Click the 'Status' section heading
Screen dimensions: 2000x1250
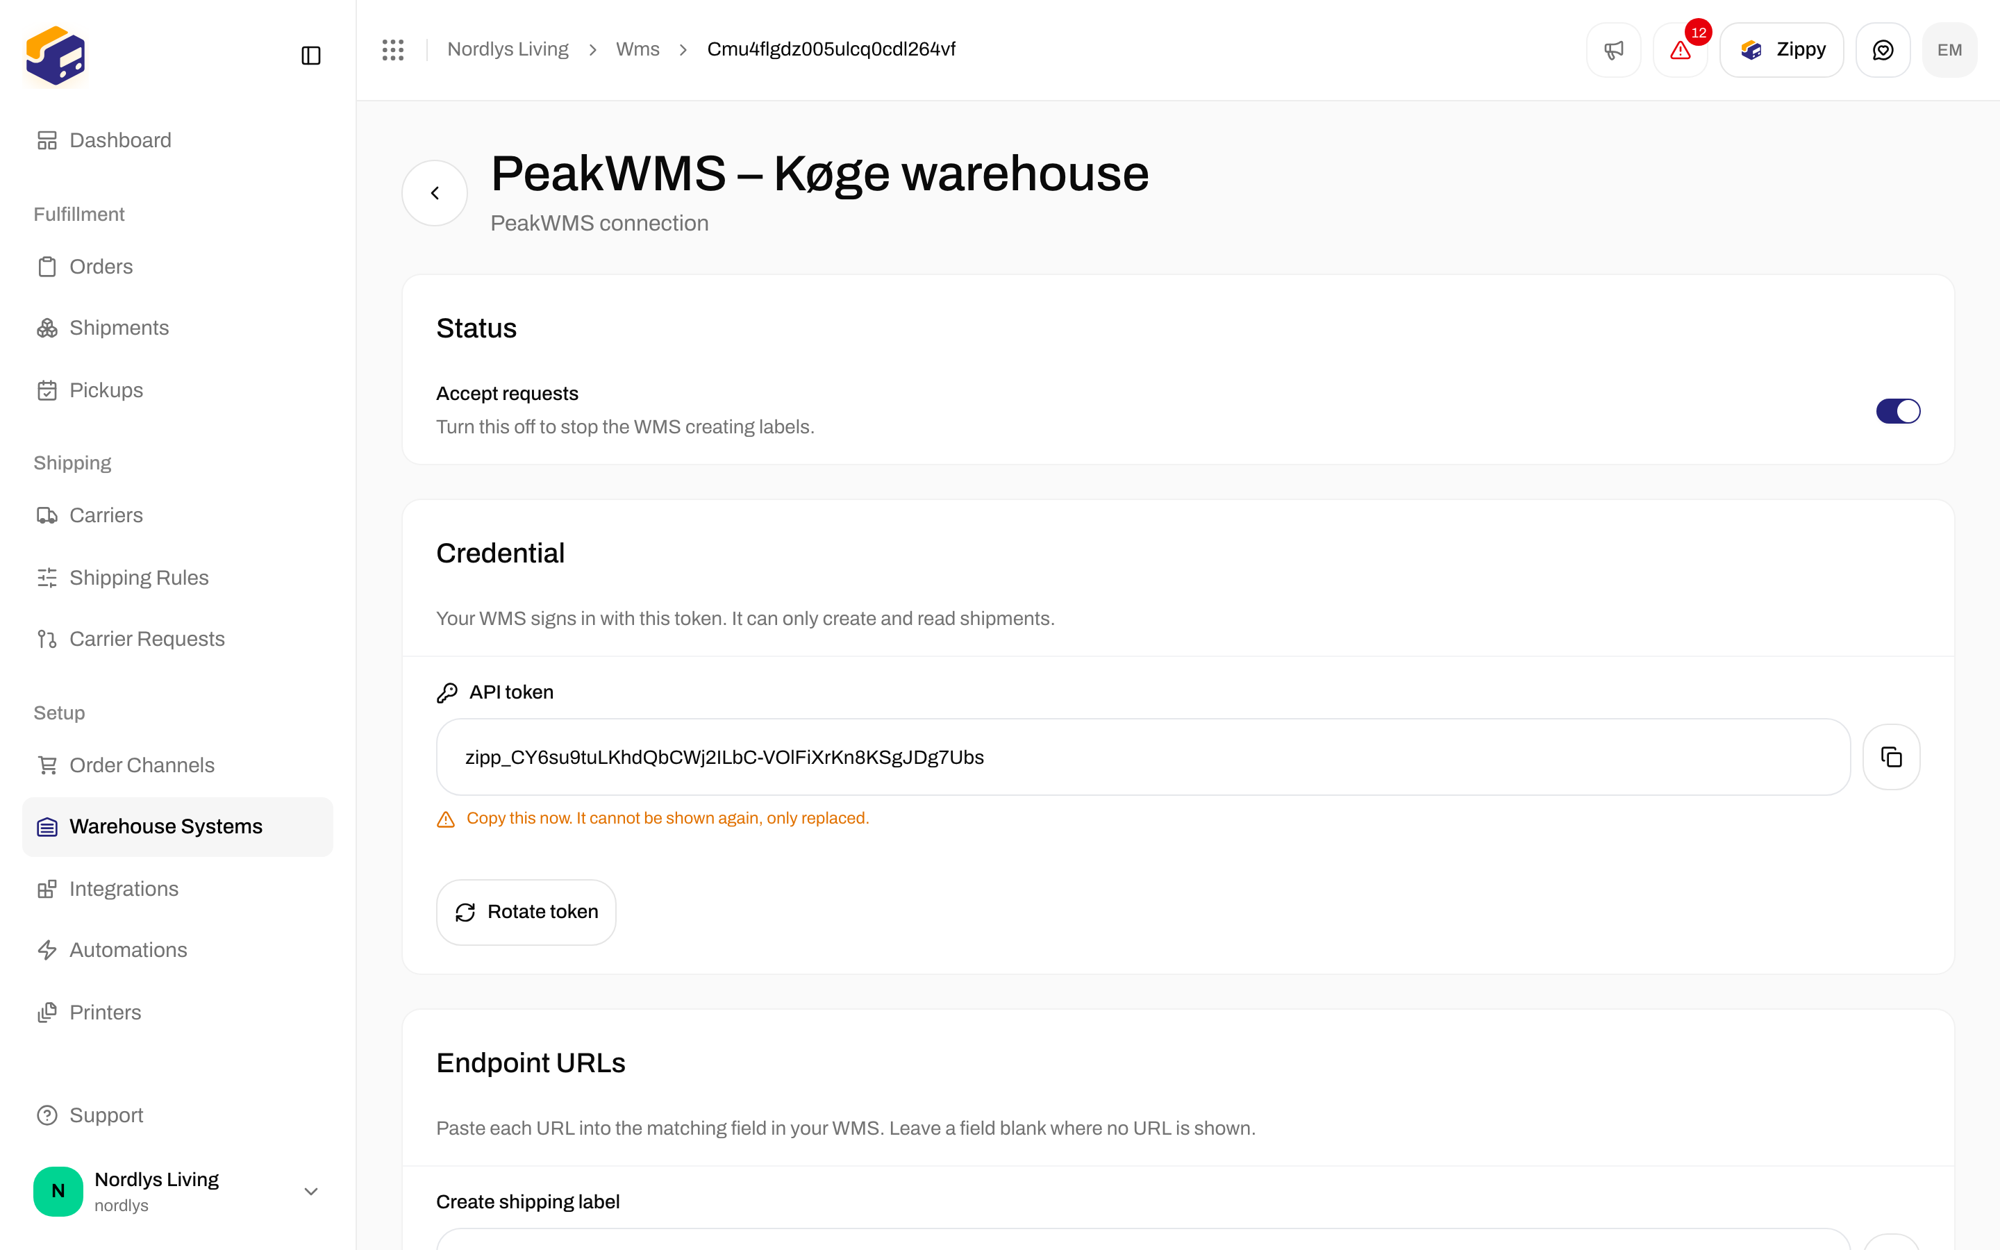pyautogui.click(x=476, y=328)
